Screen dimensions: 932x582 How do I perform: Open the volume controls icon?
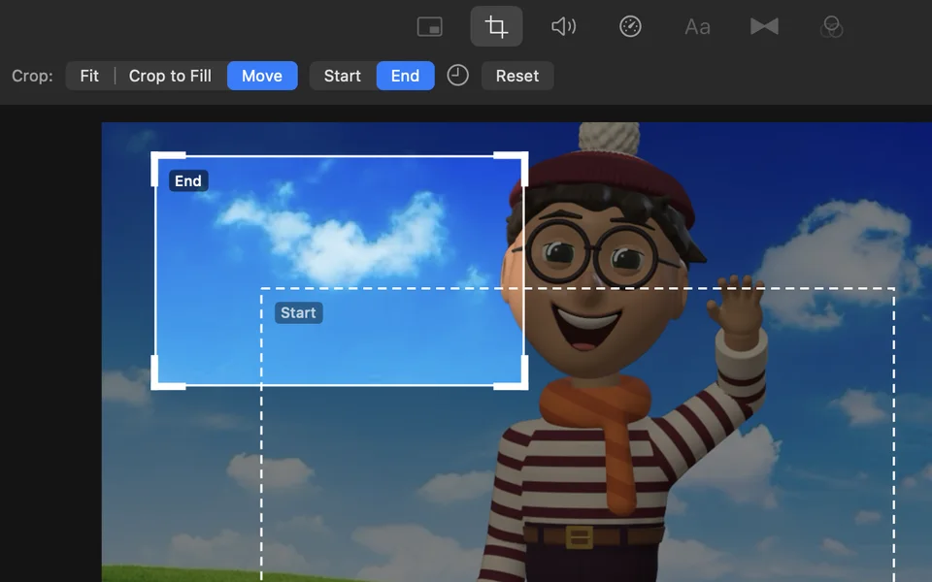pos(563,27)
